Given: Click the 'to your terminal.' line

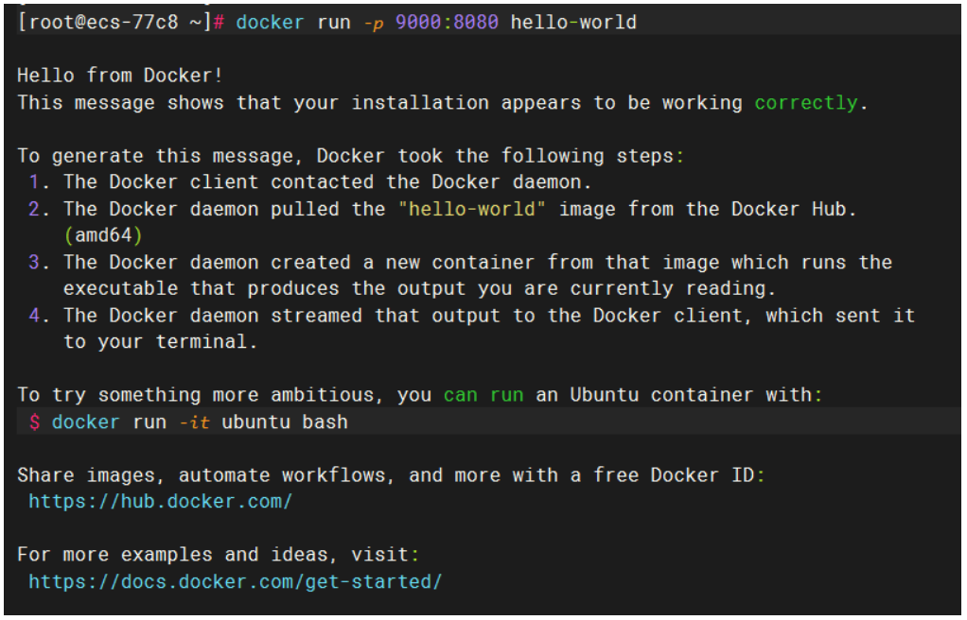Looking at the screenshot, I should (x=160, y=341).
